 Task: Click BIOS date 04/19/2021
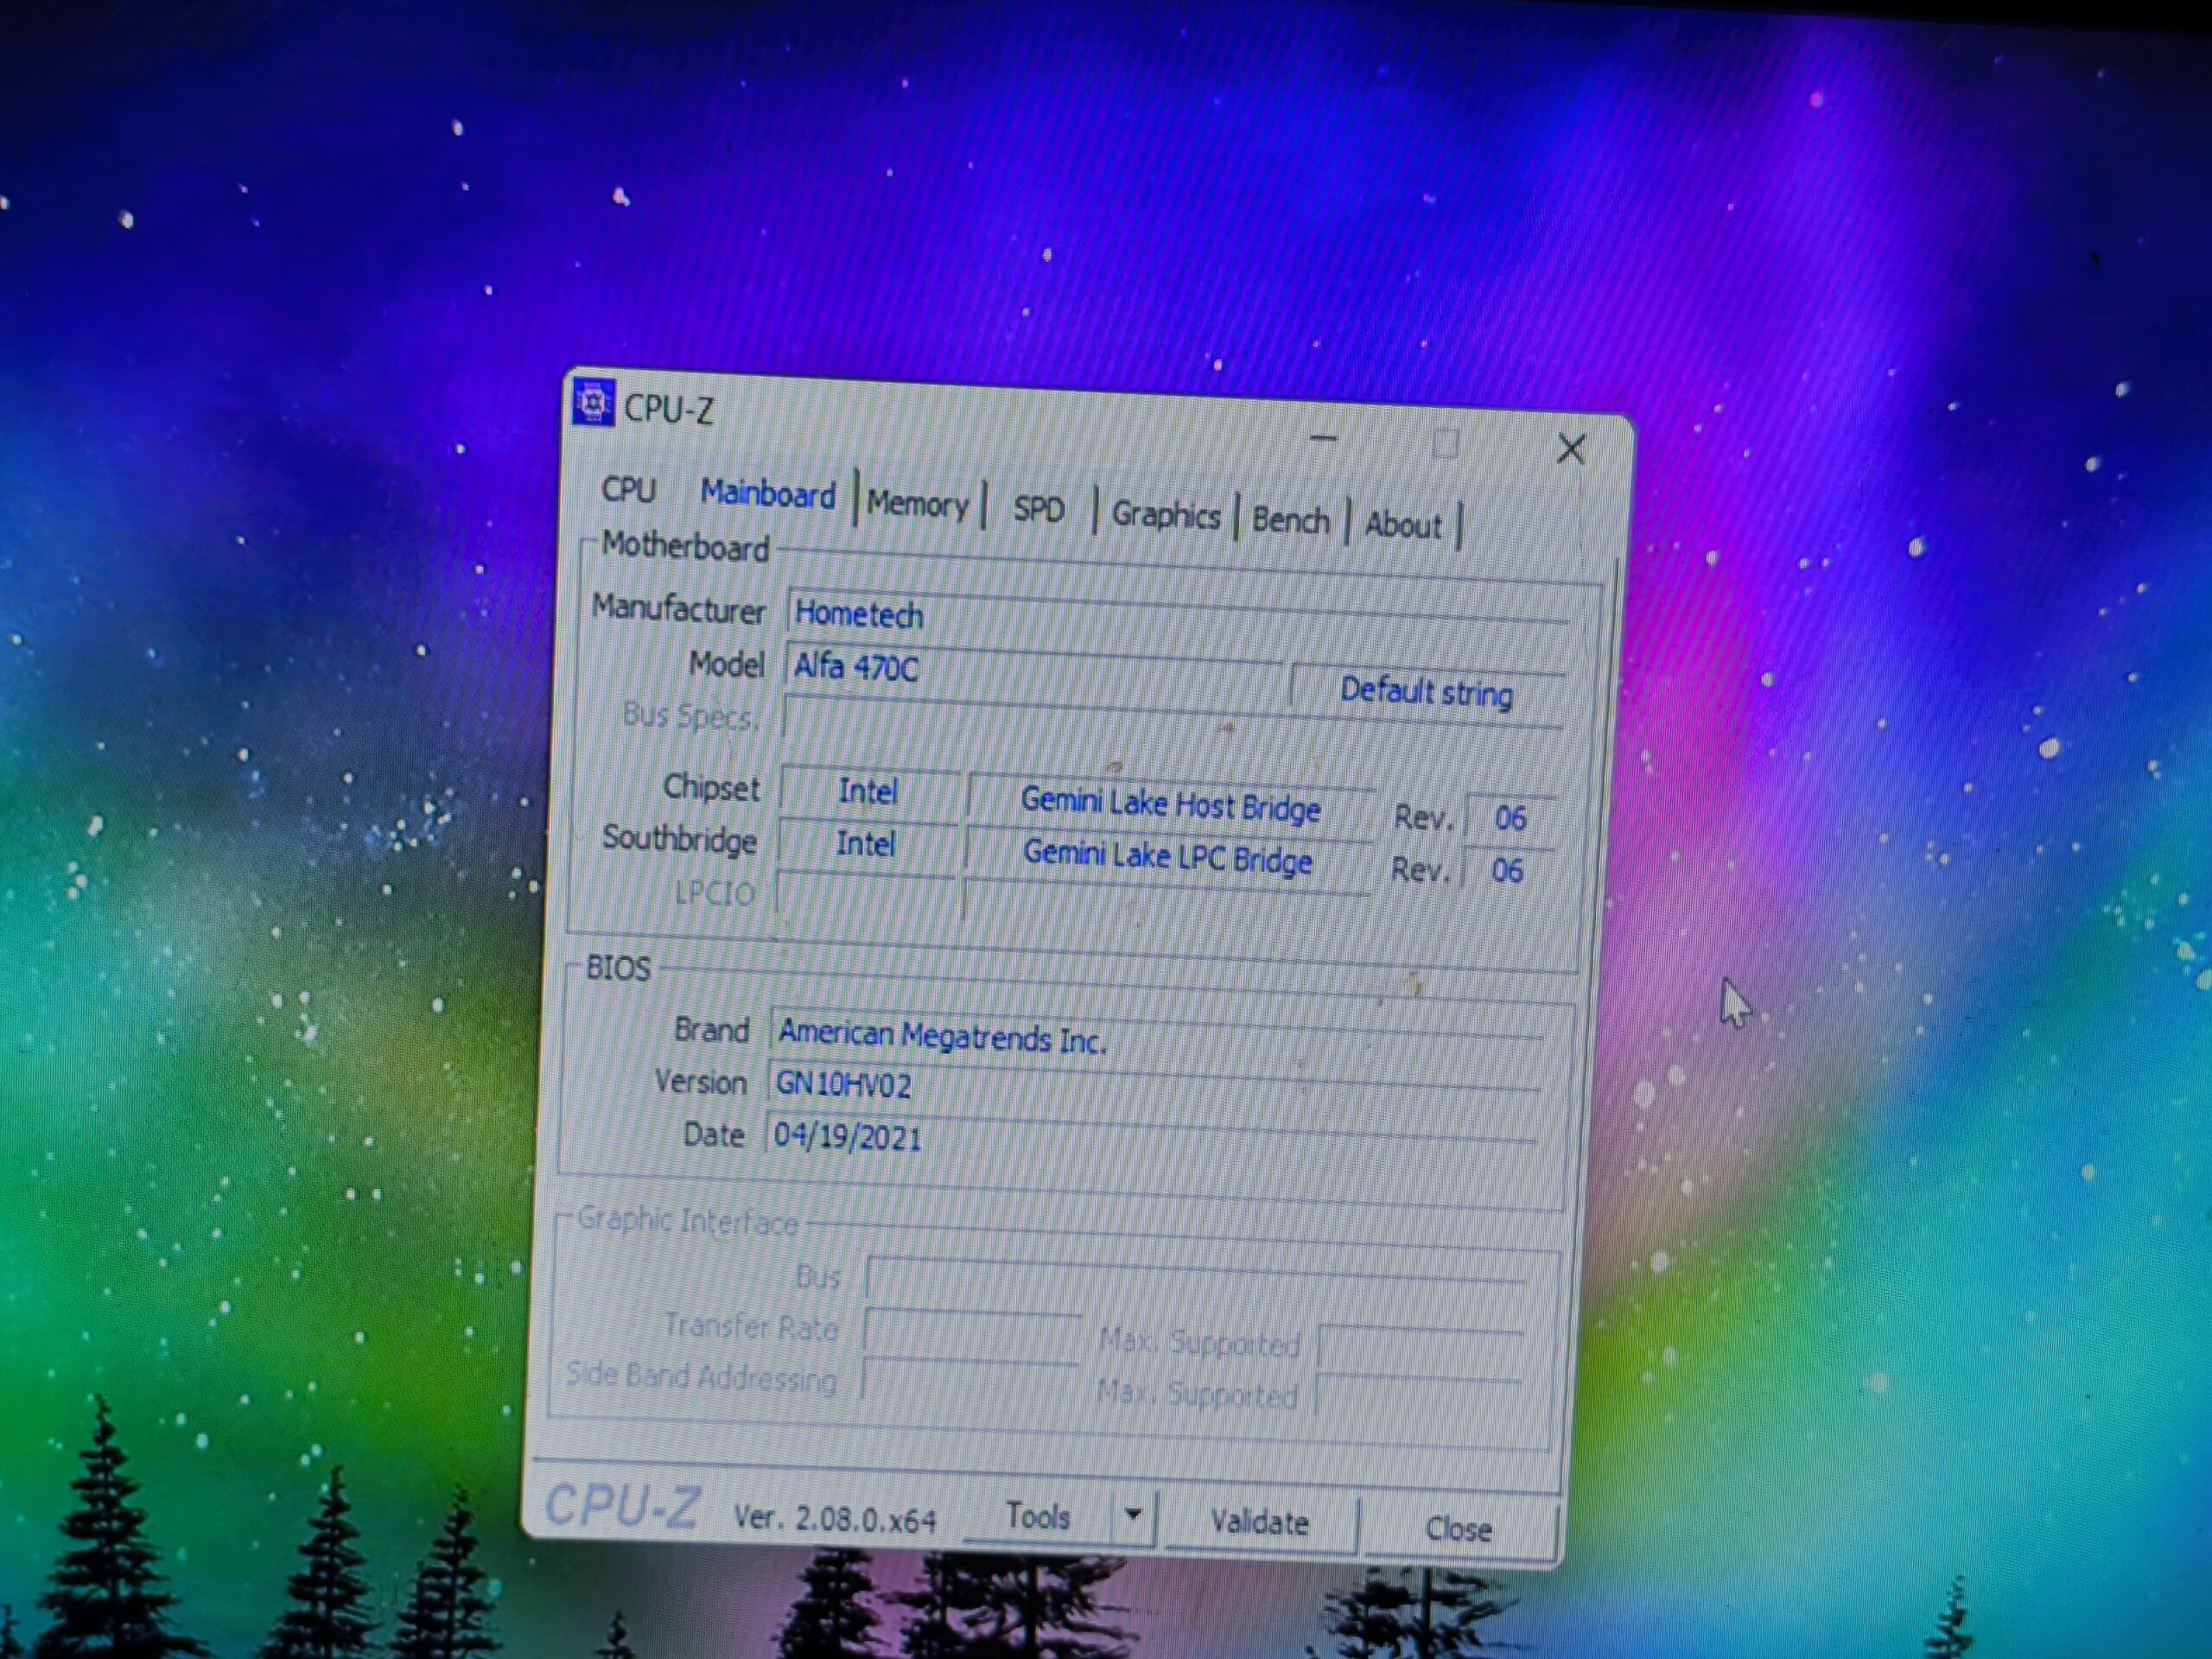coord(847,1137)
